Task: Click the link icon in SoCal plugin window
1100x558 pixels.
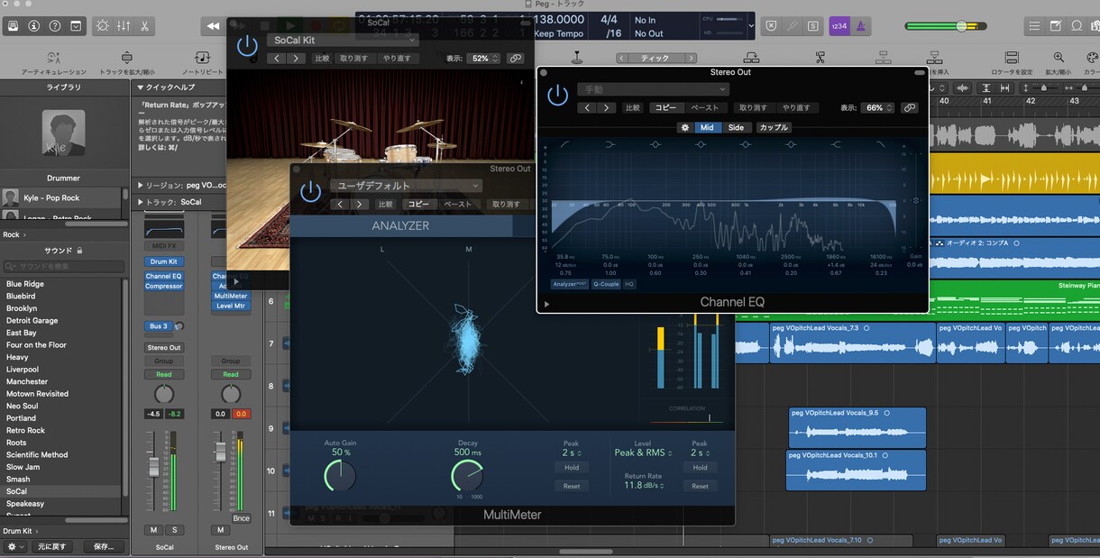Action: (x=515, y=58)
